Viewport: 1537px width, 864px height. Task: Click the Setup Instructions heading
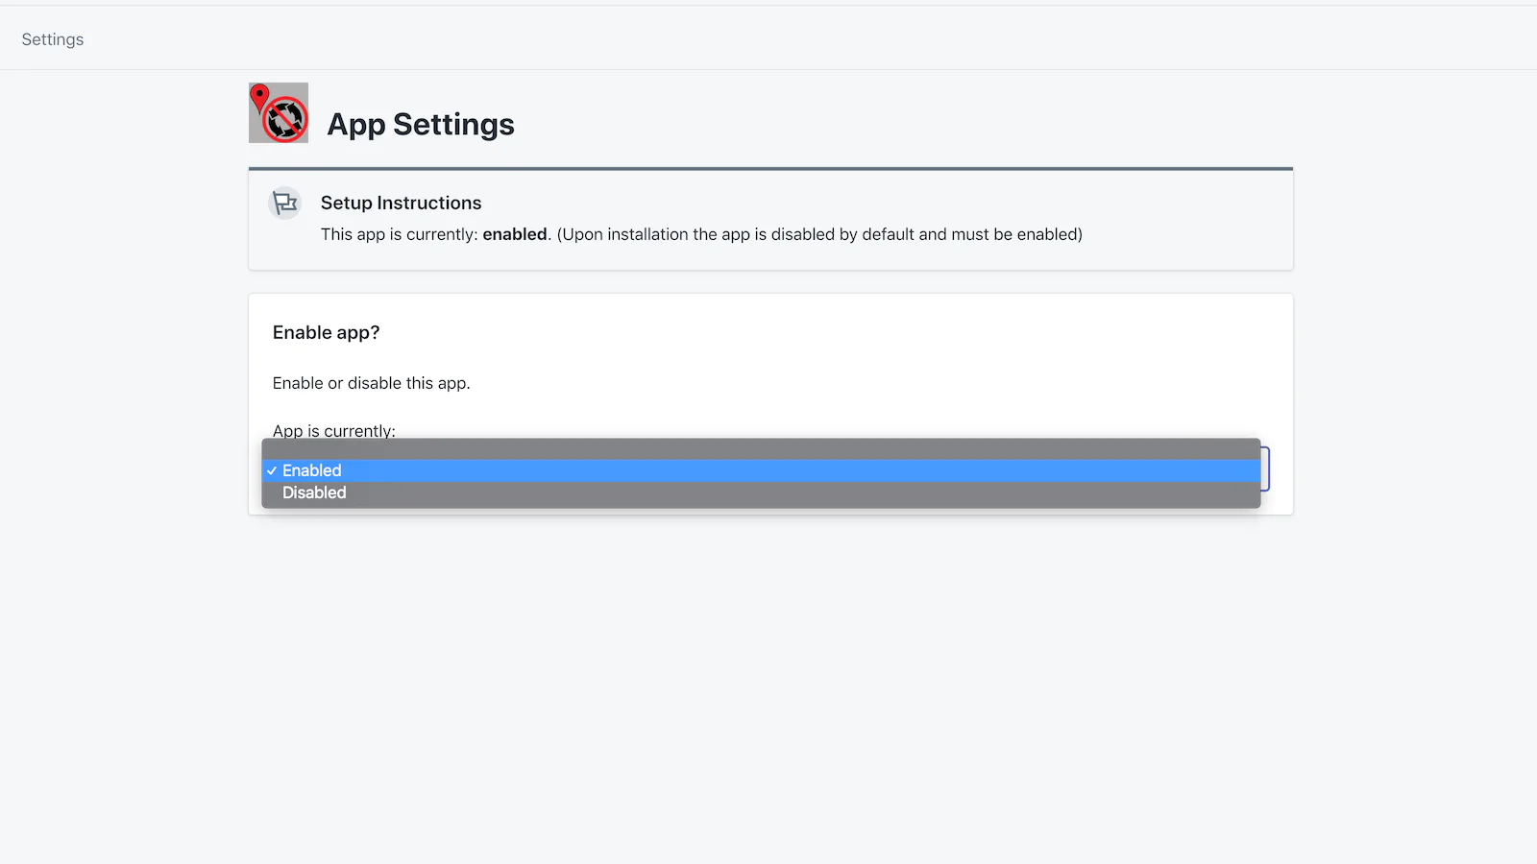(401, 203)
